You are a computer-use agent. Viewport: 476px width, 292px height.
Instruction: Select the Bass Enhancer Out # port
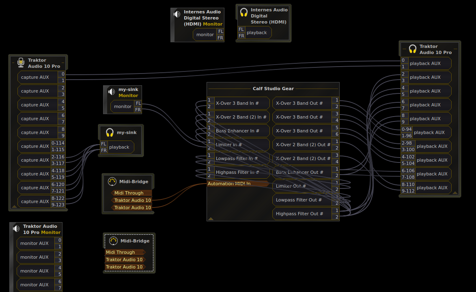point(306,172)
